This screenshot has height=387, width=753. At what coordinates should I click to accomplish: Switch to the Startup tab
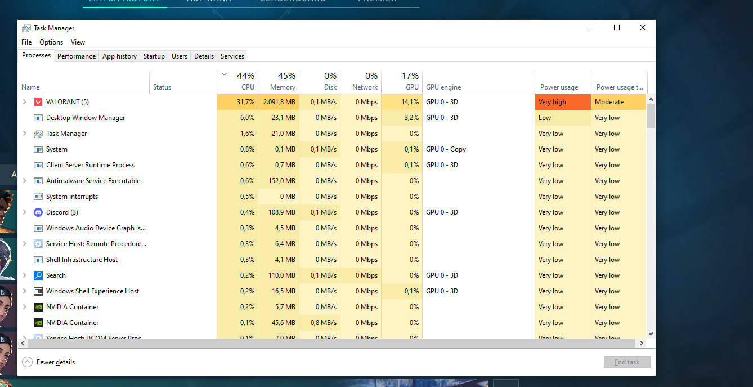[x=154, y=56]
